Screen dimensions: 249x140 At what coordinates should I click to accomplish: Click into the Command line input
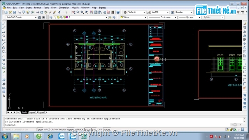coord(117,125)
